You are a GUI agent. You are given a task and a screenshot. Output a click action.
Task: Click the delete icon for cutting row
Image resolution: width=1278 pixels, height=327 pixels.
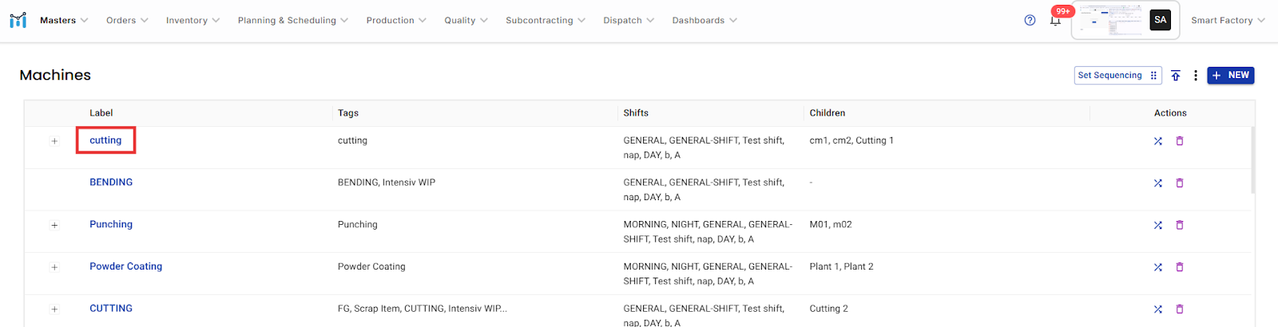1180,141
